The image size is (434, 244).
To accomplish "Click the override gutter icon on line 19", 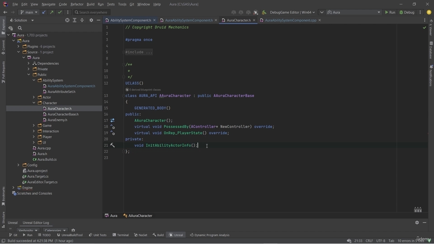I will (113, 133).
